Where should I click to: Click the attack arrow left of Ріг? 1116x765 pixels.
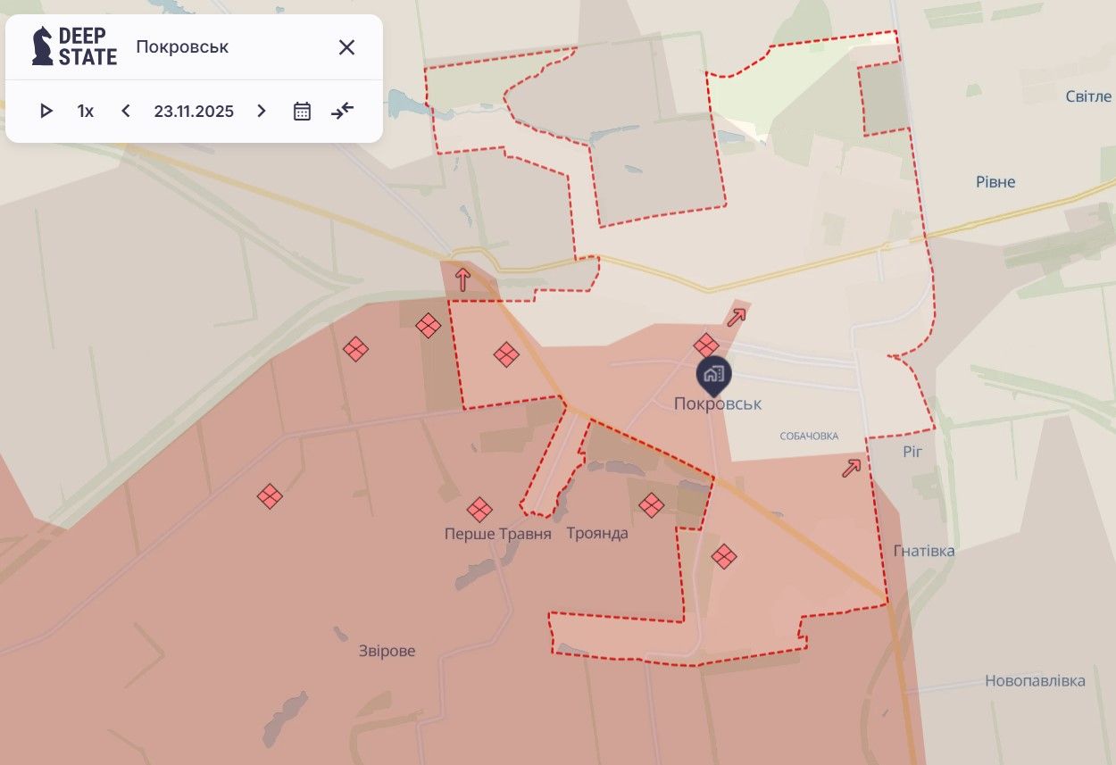(852, 468)
